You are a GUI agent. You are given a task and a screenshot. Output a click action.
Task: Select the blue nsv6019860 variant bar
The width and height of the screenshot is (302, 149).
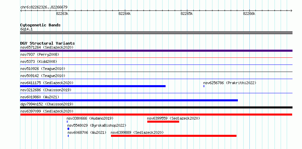click(129, 100)
